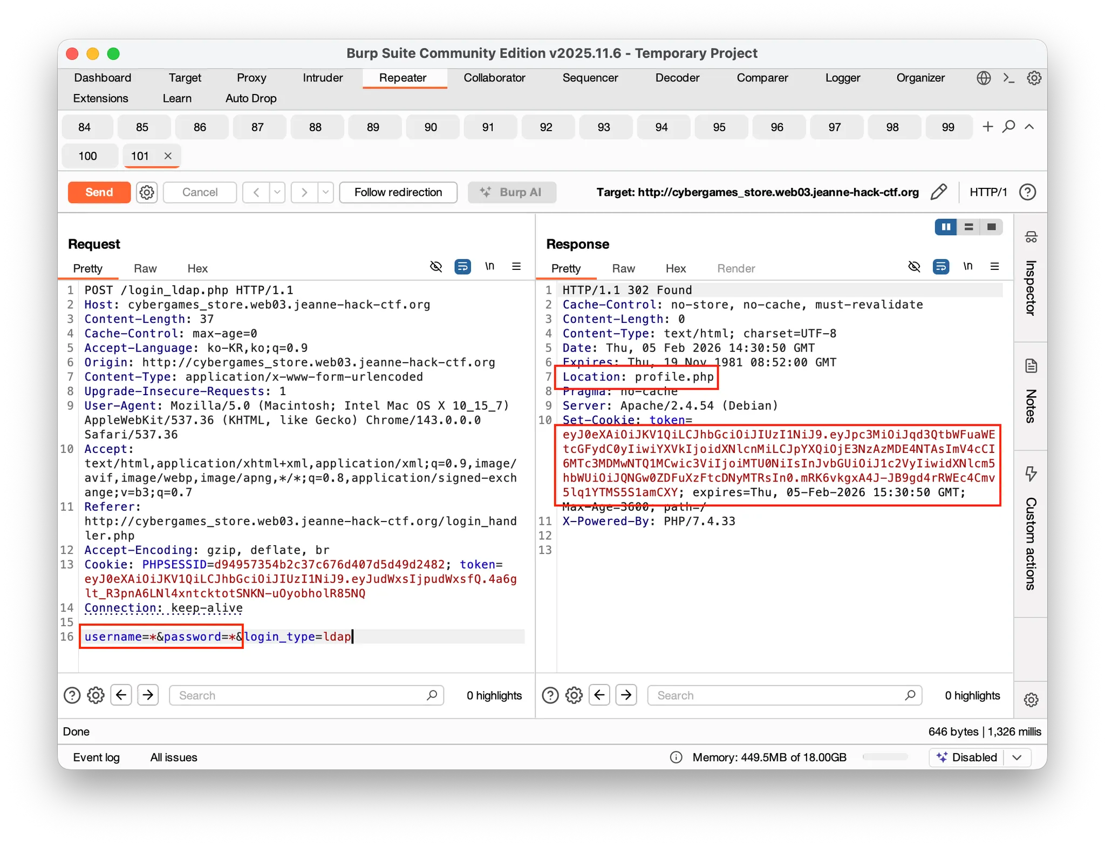The width and height of the screenshot is (1105, 846).
Task: Toggle line wrap in Response pane
Action: (x=941, y=267)
